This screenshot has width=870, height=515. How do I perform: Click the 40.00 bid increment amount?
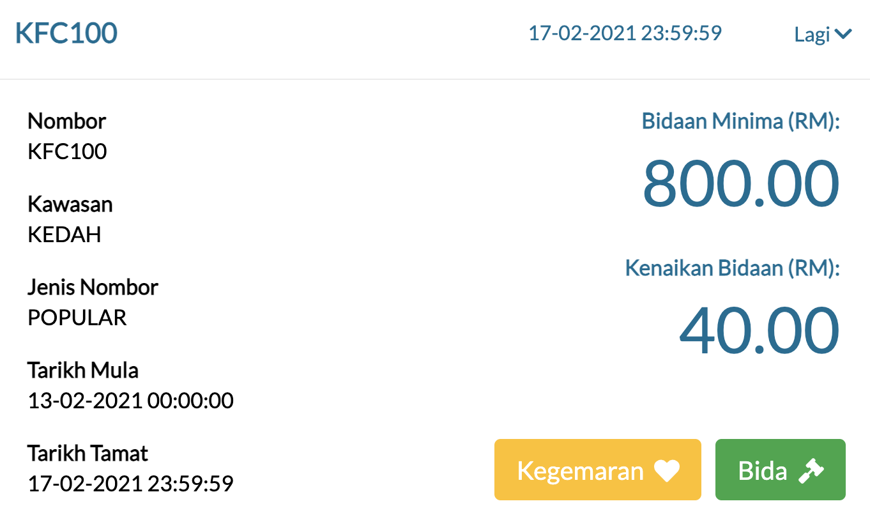pos(758,332)
